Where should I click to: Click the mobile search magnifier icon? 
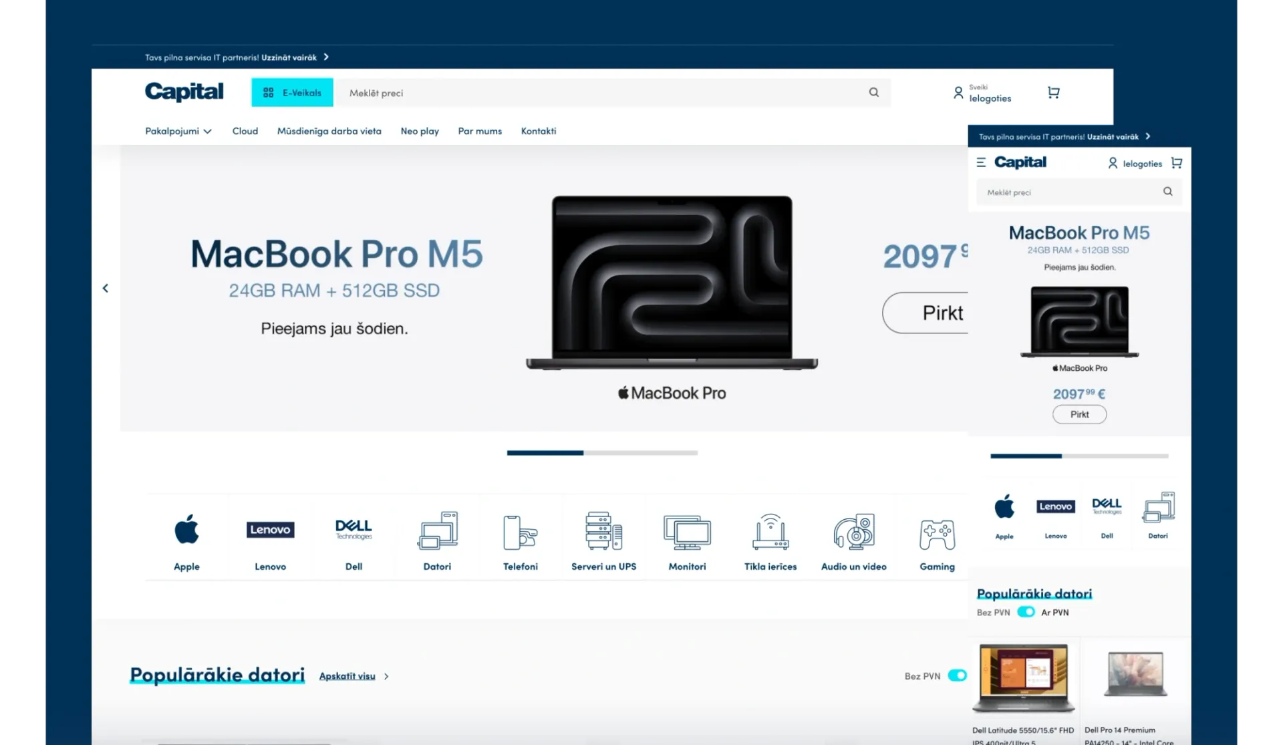(1167, 192)
